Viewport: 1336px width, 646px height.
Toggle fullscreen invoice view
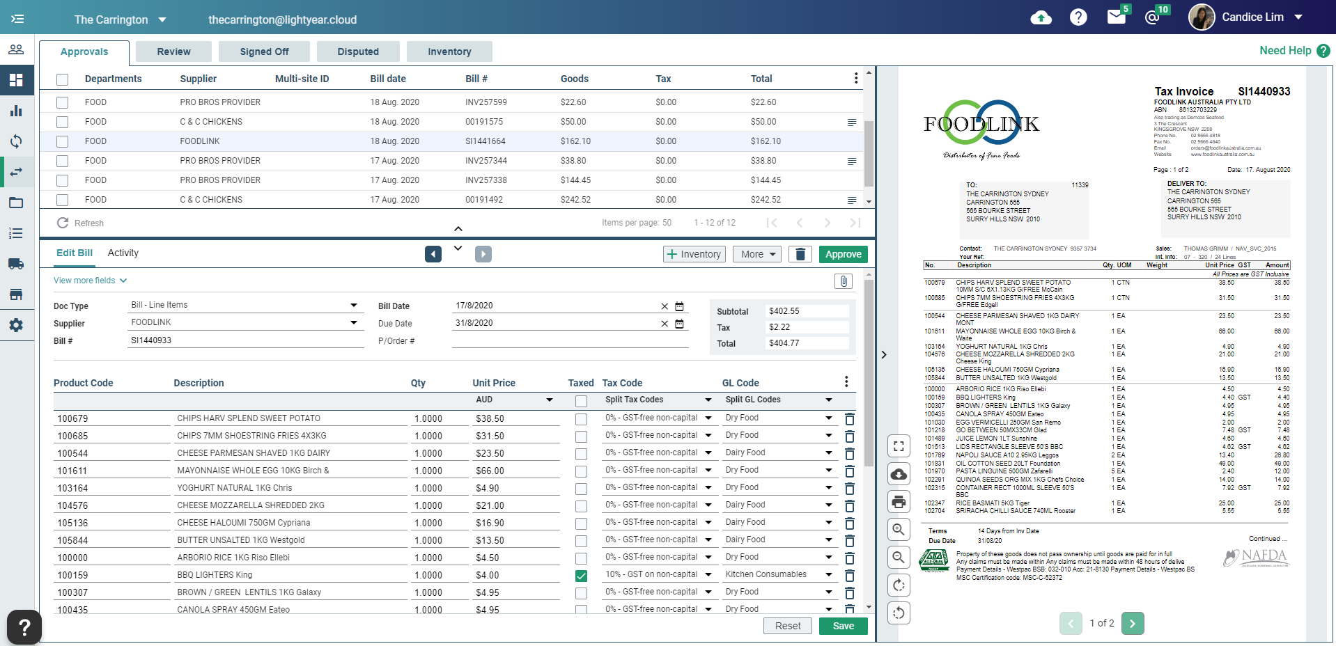coord(899,446)
